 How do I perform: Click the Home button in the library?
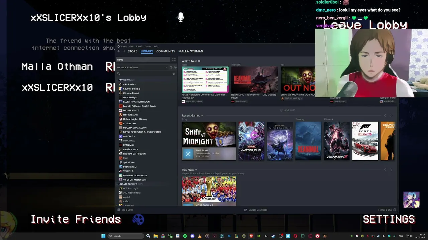pyautogui.click(x=143, y=60)
